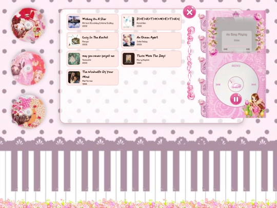The height and width of the screenshot is (208, 277).
Task: Click the artist name 'Mary Hopkin'
Action: point(143,60)
